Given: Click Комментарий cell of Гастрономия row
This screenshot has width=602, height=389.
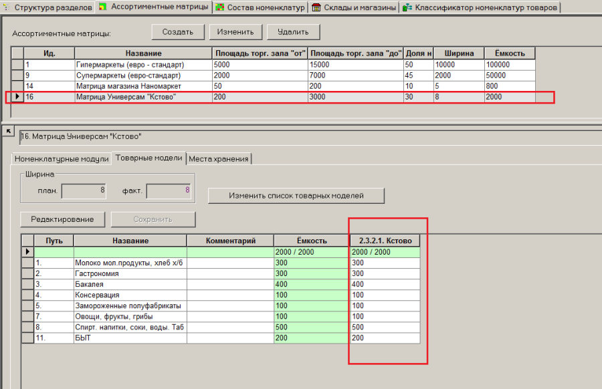Looking at the screenshot, I should (230, 273).
